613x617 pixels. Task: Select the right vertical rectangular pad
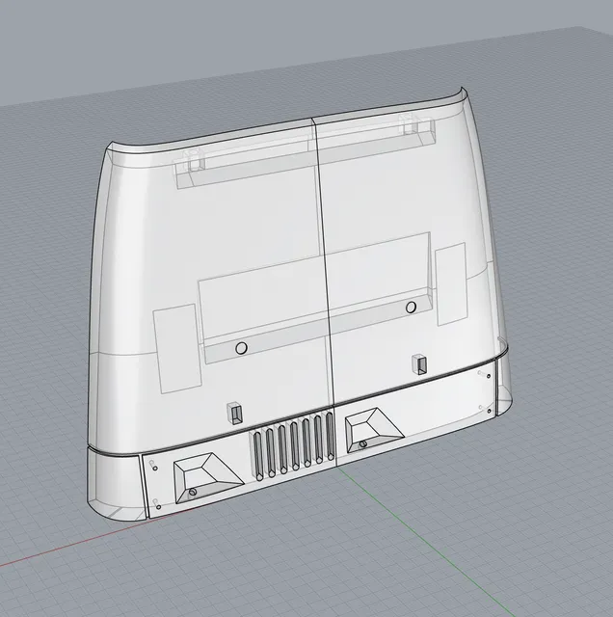point(450,284)
